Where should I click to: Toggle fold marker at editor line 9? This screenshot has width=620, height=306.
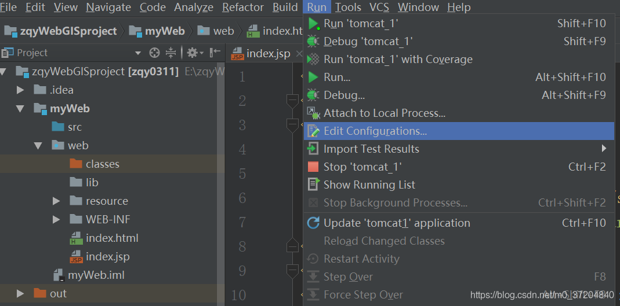(293, 271)
